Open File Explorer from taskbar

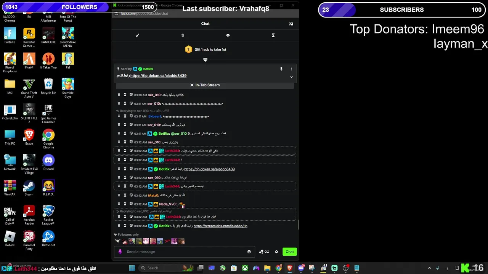tap(267, 268)
